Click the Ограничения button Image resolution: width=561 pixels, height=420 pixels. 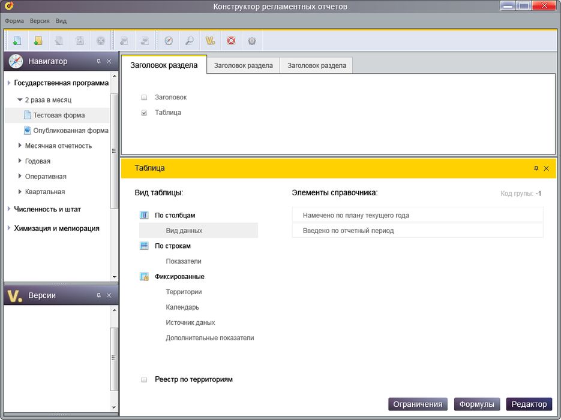[x=418, y=404]
